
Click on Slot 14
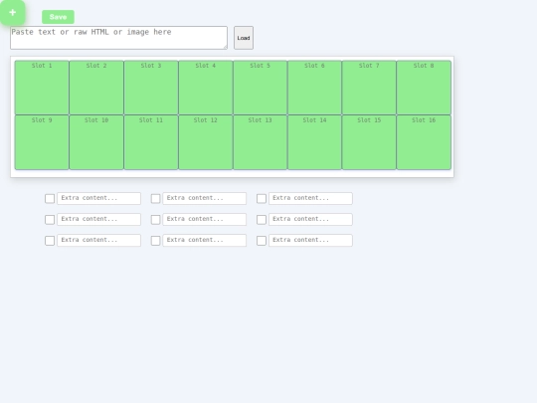(314, 142)
